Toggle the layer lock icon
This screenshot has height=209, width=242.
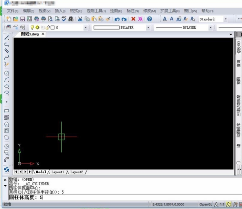click(x=47, y=27)
